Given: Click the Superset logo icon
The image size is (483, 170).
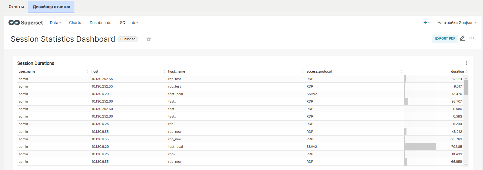Looking at the screenshot, I should (14, 22).
